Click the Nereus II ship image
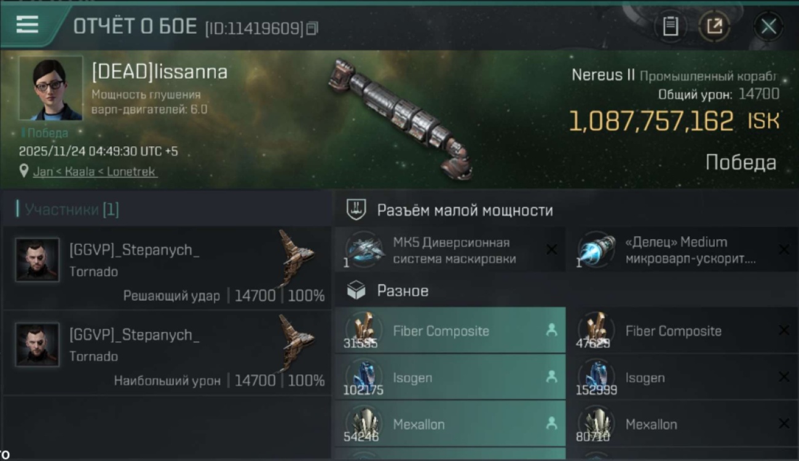Image resolution: width=799 pixels, height=461 pixels. pos(399,119)
